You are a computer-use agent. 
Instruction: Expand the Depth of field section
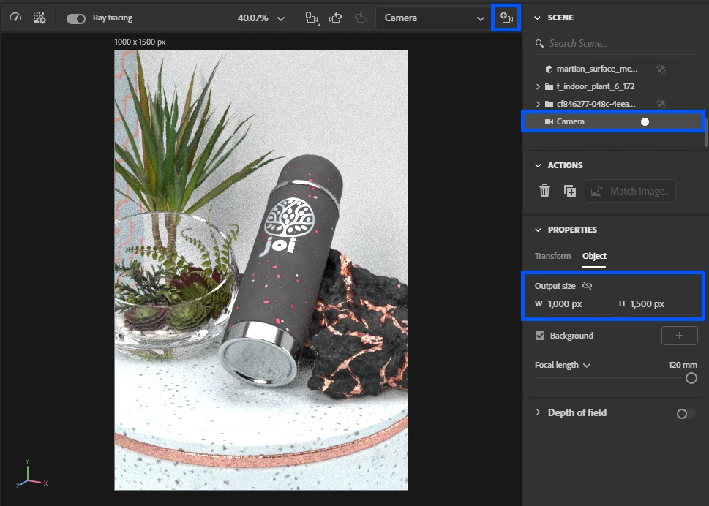click(538, 412)
